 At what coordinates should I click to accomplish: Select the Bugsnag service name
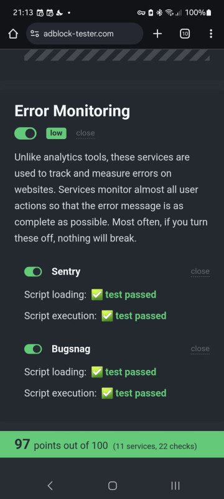point(71,349)
